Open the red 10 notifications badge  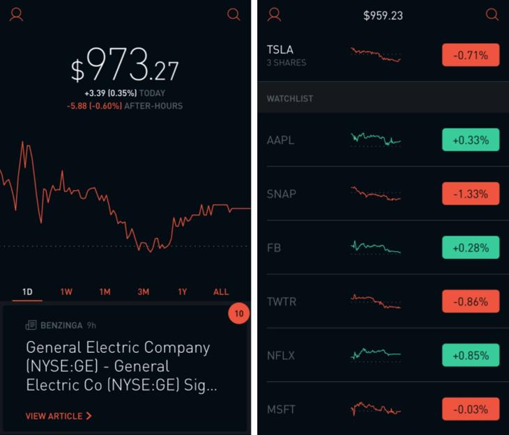pyautogui.click(x=239, y=313)
